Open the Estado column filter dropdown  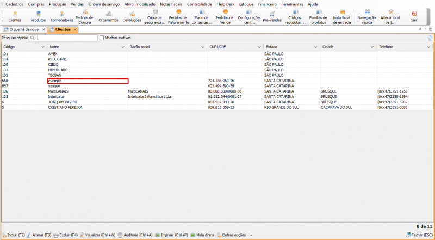pyautogui.click(x=316, y=47)
